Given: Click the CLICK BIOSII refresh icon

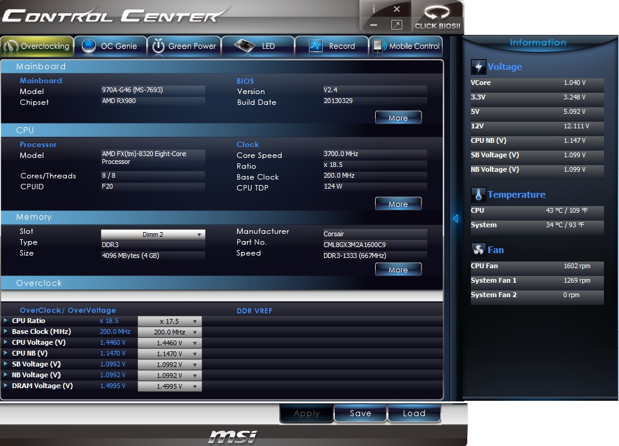Looking at the screenshot, I should tap(437, 13).
